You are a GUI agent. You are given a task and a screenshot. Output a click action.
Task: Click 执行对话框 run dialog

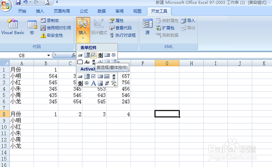tap(123, 35)
